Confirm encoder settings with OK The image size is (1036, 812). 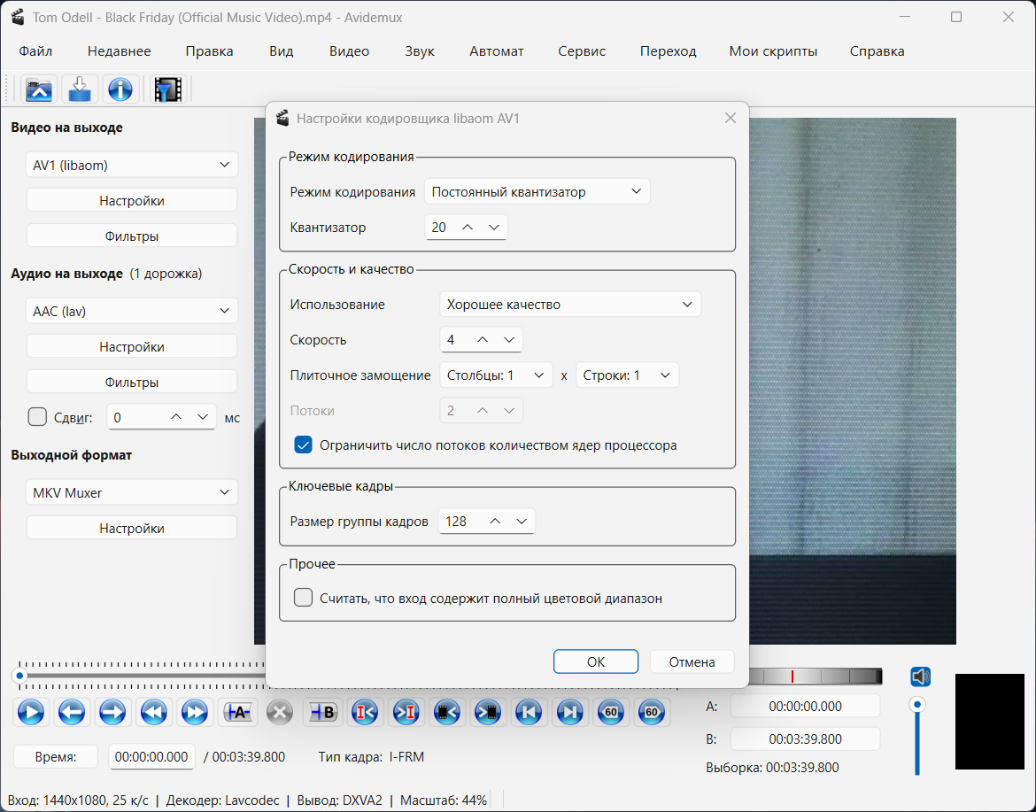[x=595, y=661]
